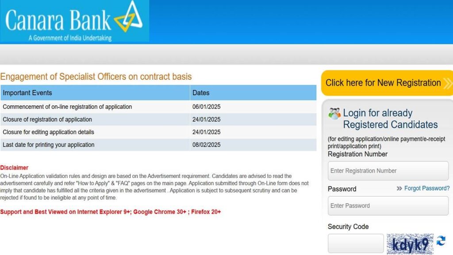Click the red Disclaimer heading
This screenshot has height=255, width=453.
(x=14, y=168)
